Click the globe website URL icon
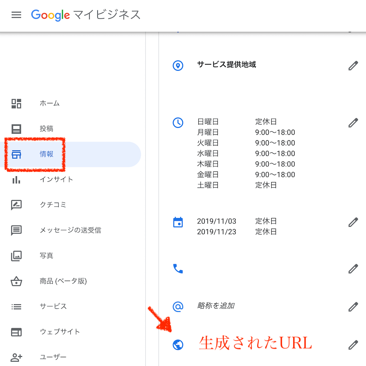366x366 pixels. pos(178,345)
